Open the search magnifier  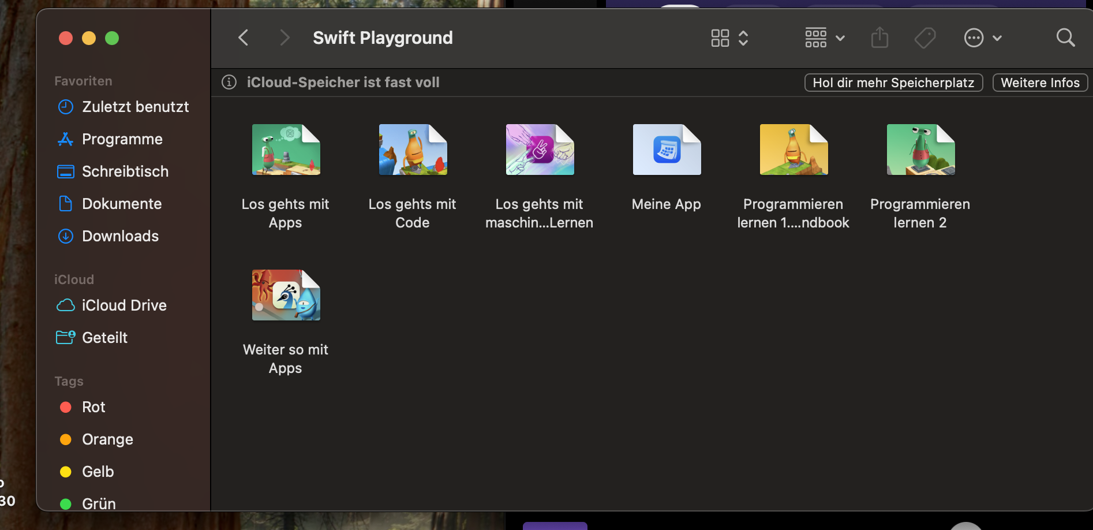point(1065,38)
